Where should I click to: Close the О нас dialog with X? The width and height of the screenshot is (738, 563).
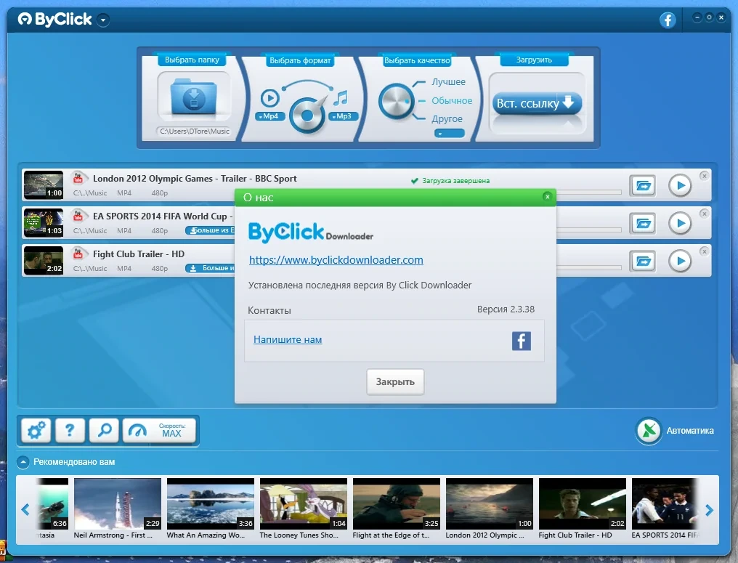tap(547, 197)
